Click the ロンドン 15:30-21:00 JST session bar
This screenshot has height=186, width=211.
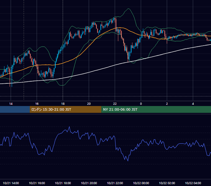click(65, 109)
